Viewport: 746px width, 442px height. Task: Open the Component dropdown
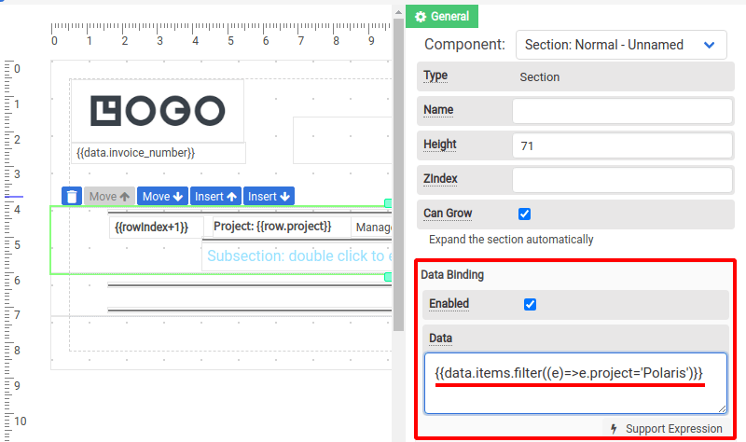point(621,45)
